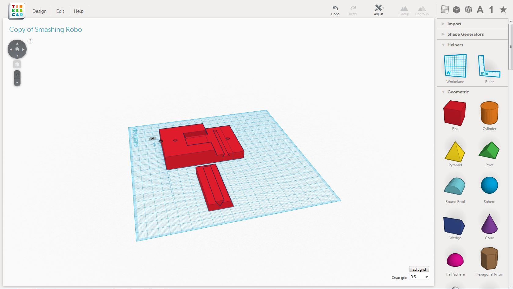Viewport: 513px width, 289px height.
Task: Select the Workplane helper
Action: 455,66
